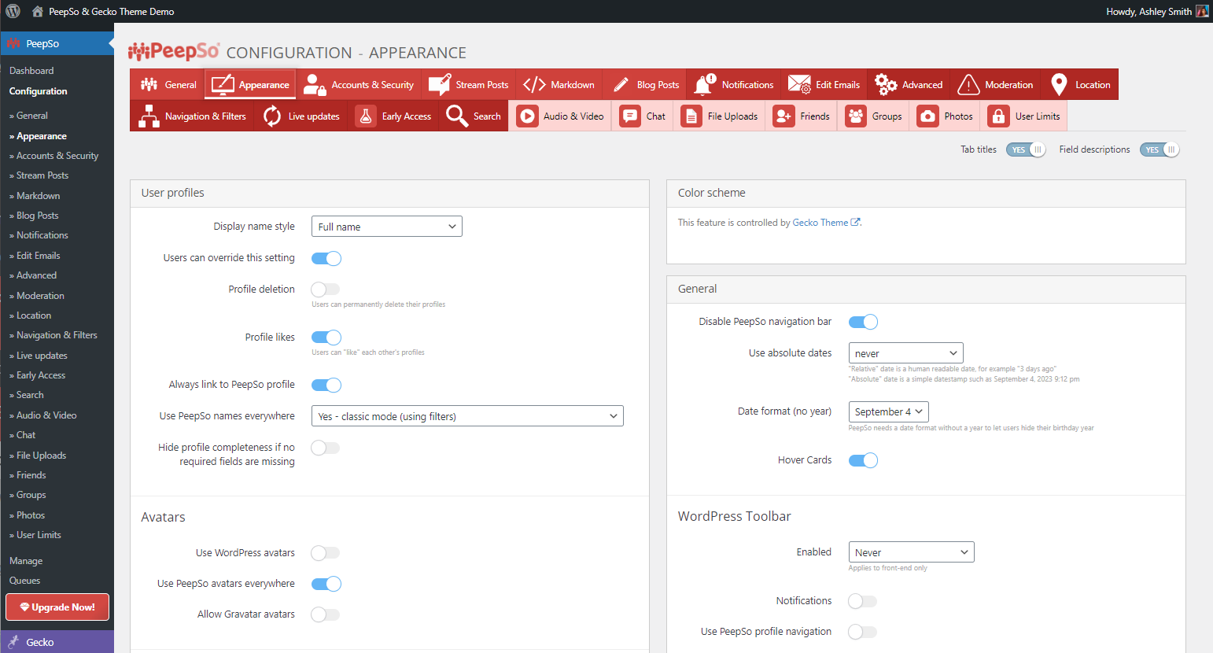The image size is (1213, 653).
Task: Click the Advanced gears icon
Action: 886,84
